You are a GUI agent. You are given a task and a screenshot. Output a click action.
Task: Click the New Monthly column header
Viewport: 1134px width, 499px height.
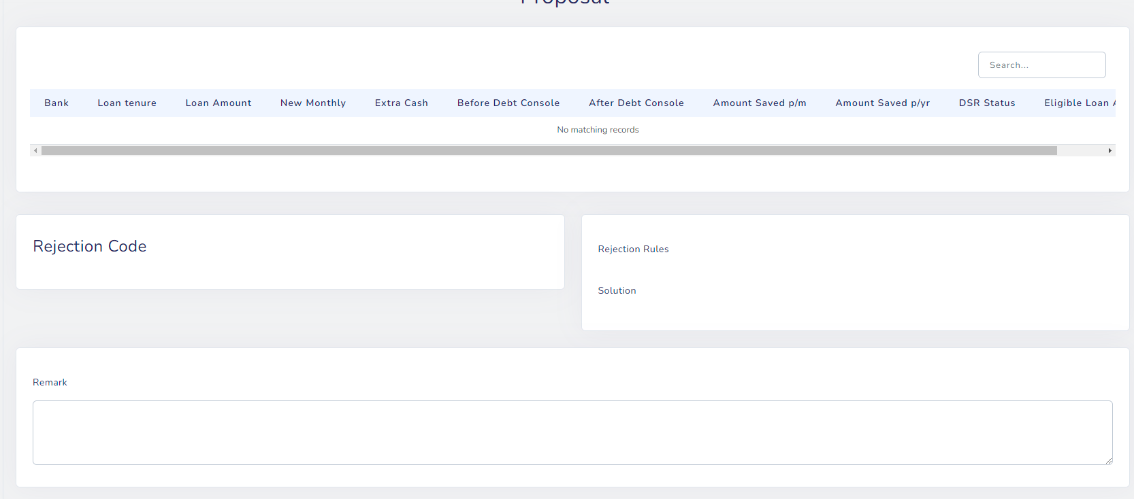pyautogui.click(x=313, y=103)
